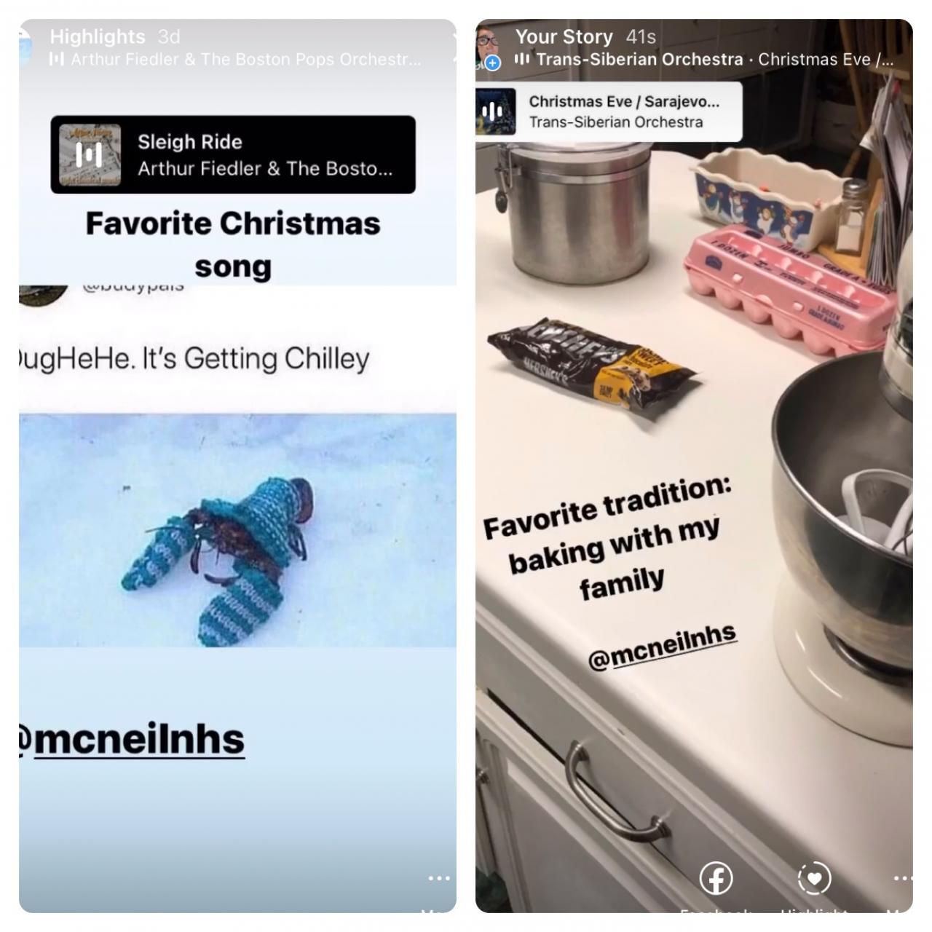This screenshot has width=932, height=932.
Task: Tap Trans-Siberian Orchestra attribution in the header
Action: [x=704, y=60]
